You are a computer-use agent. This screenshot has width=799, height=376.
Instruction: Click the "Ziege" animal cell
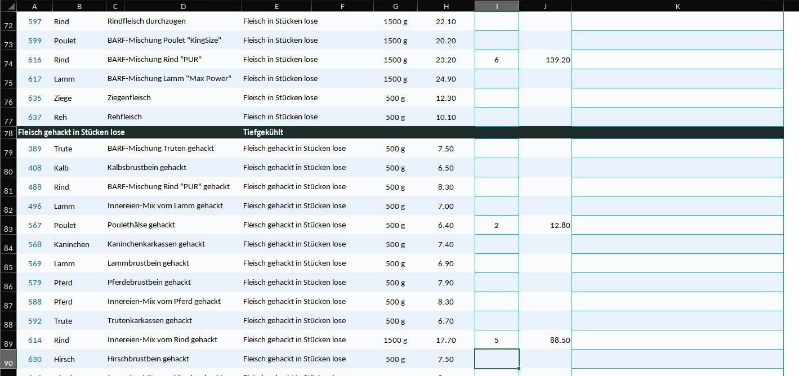63,98
